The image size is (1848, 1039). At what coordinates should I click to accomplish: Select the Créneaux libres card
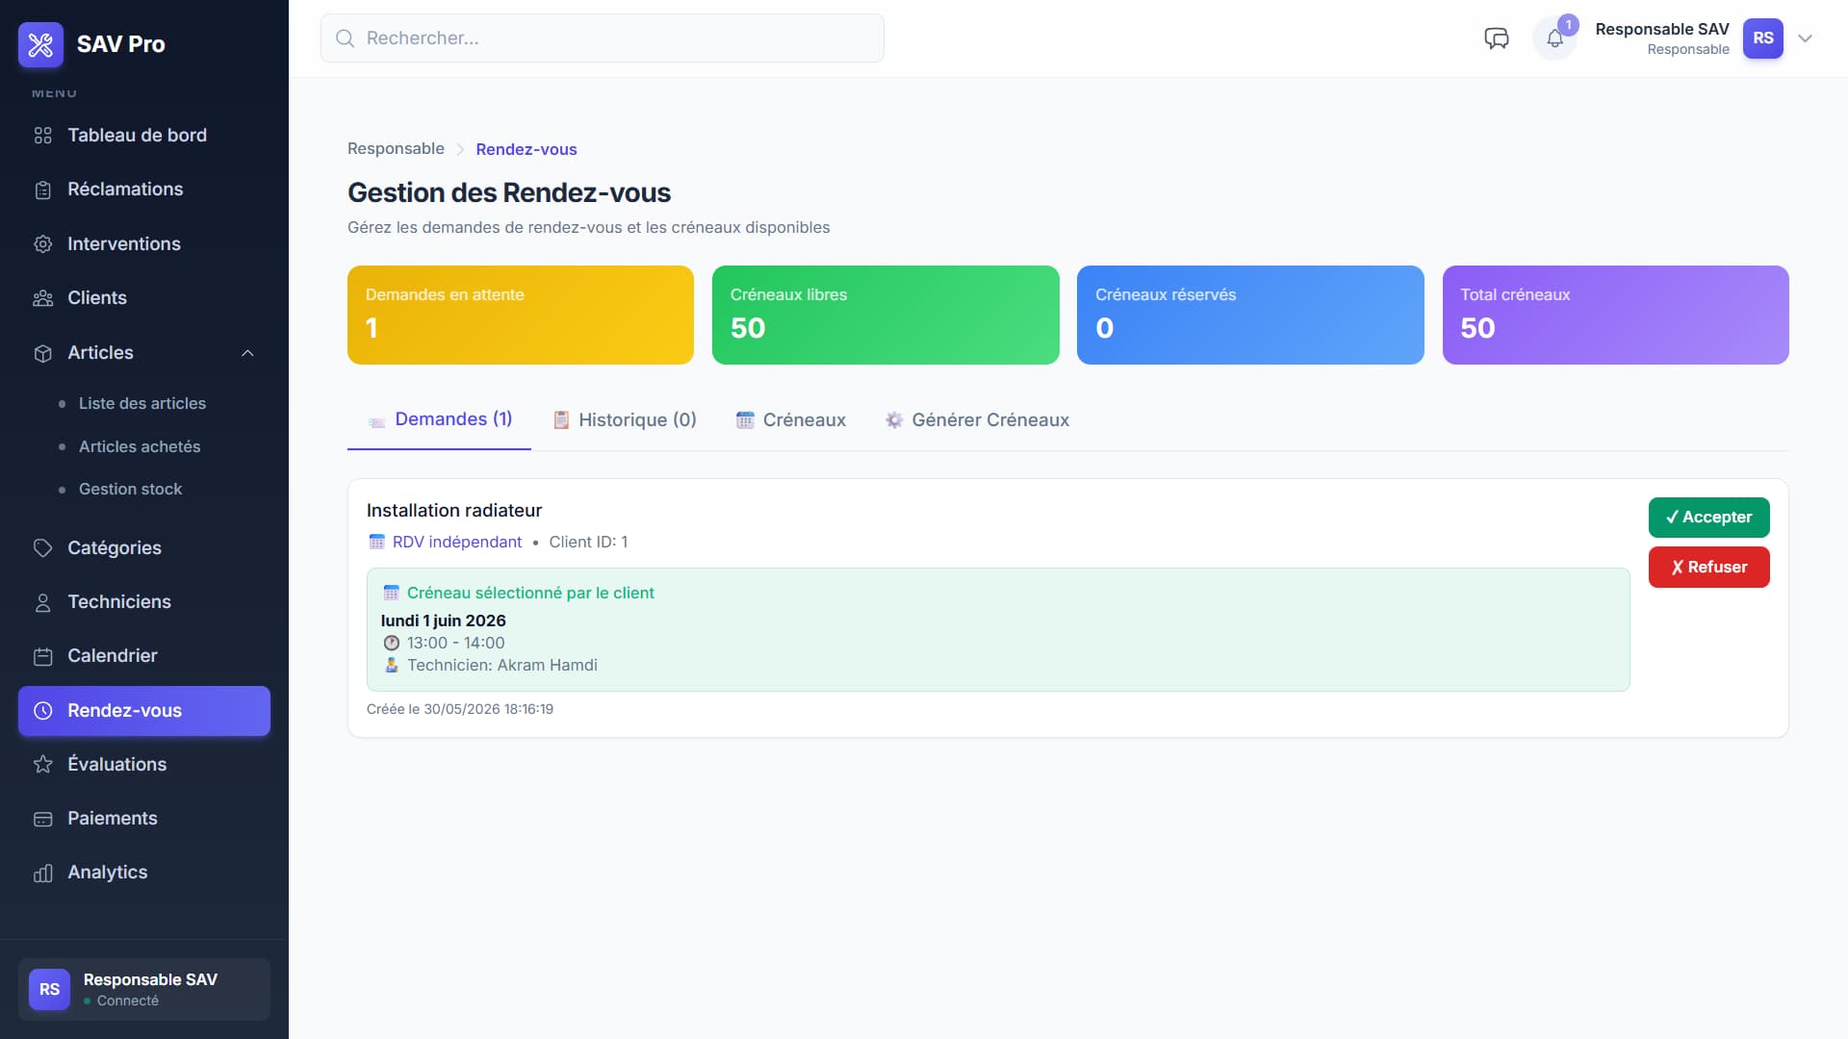[x=885, y=315]
